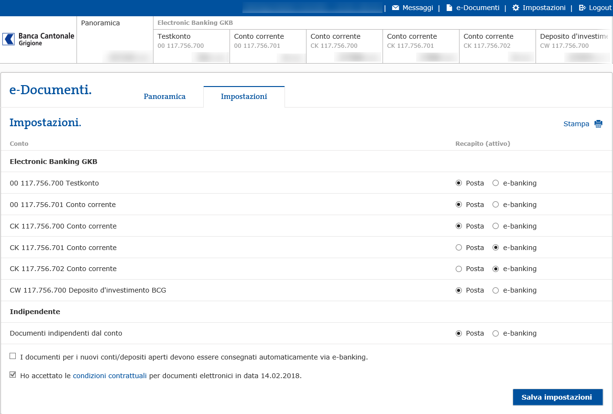Image resolution: width=613 pixels, height=414 pixels.
Task: Select Posta for CW 117.756.700 Deposito d'investimento
Action: click(459, 290)
